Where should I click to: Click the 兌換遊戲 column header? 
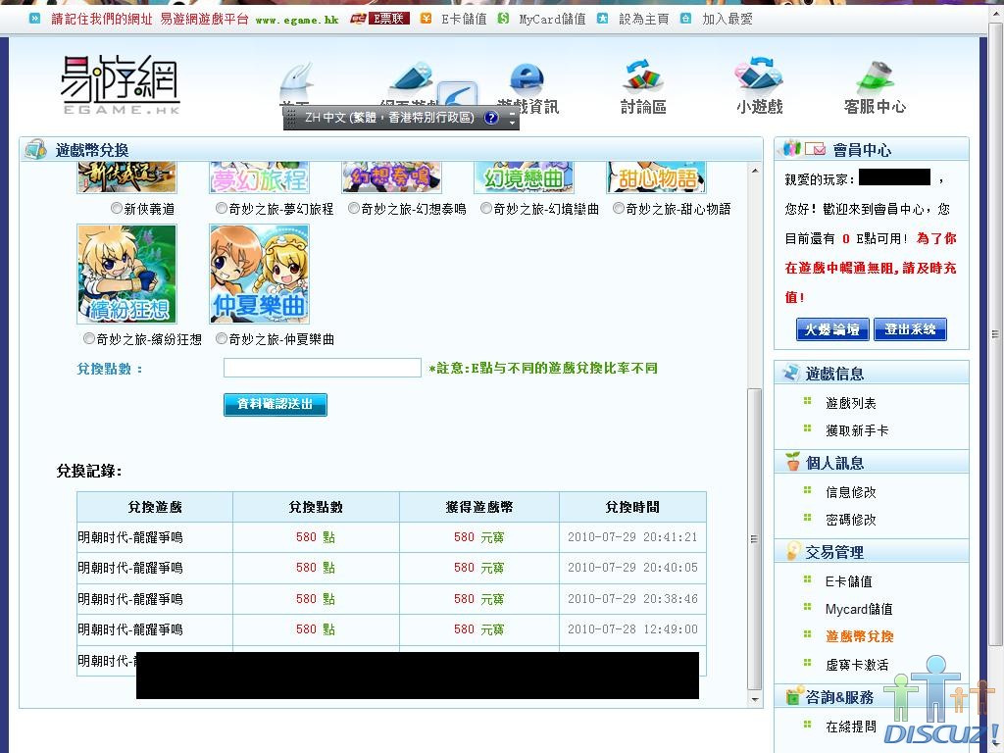[x=155, y=507]
